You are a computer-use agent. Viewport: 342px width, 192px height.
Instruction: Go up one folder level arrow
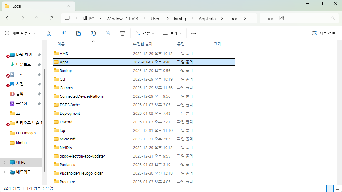tap(37, 18)
